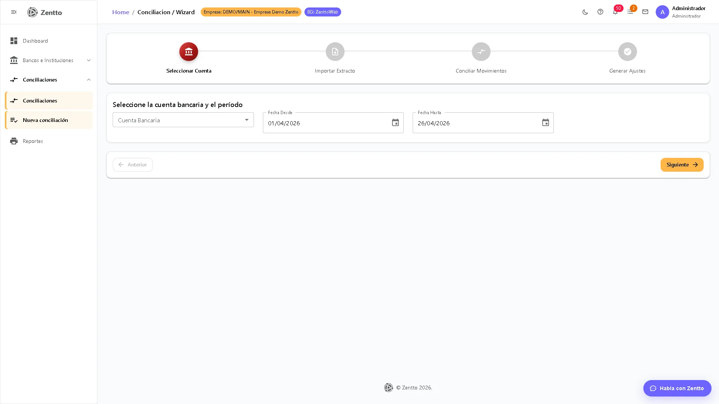Image resolution: width=719 pixels, height=404 pixels.
Task: Click the BD: ZenttoWeb badge
Action: tap(323, 12)
